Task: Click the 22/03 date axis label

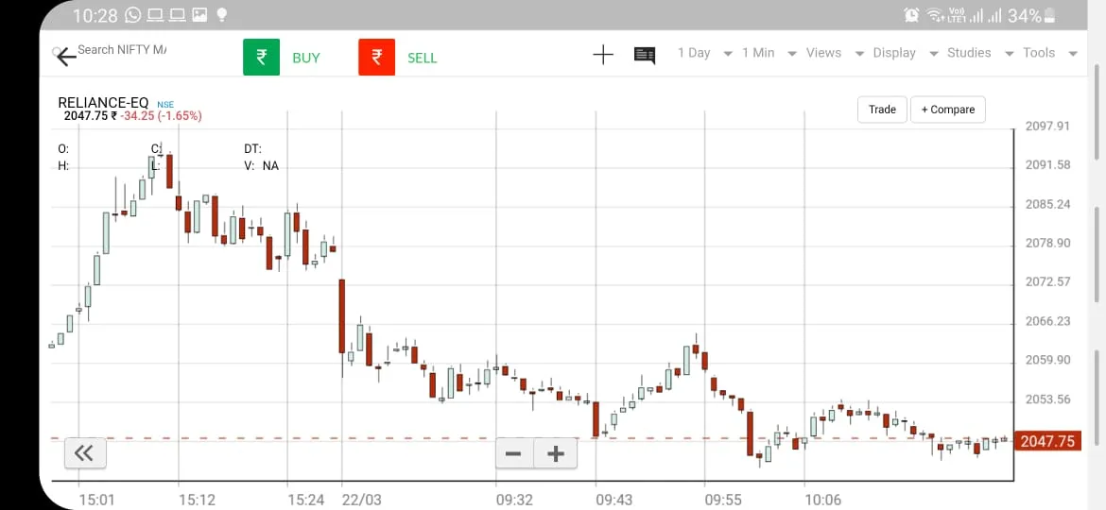Action: point(362,501)
